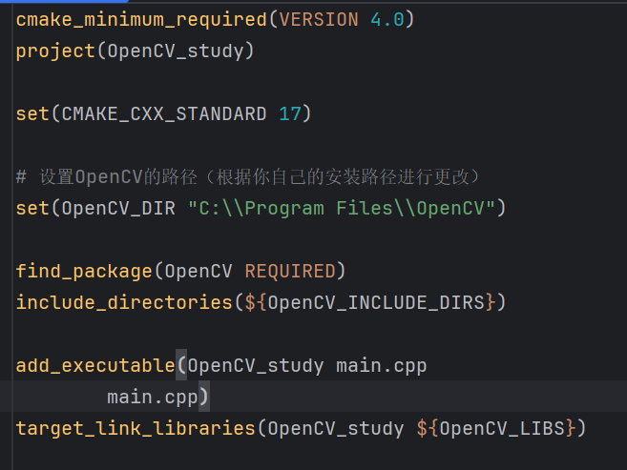Click the find_package command
Viewport: 627px width, 470px height.
(x=84, y=272)
